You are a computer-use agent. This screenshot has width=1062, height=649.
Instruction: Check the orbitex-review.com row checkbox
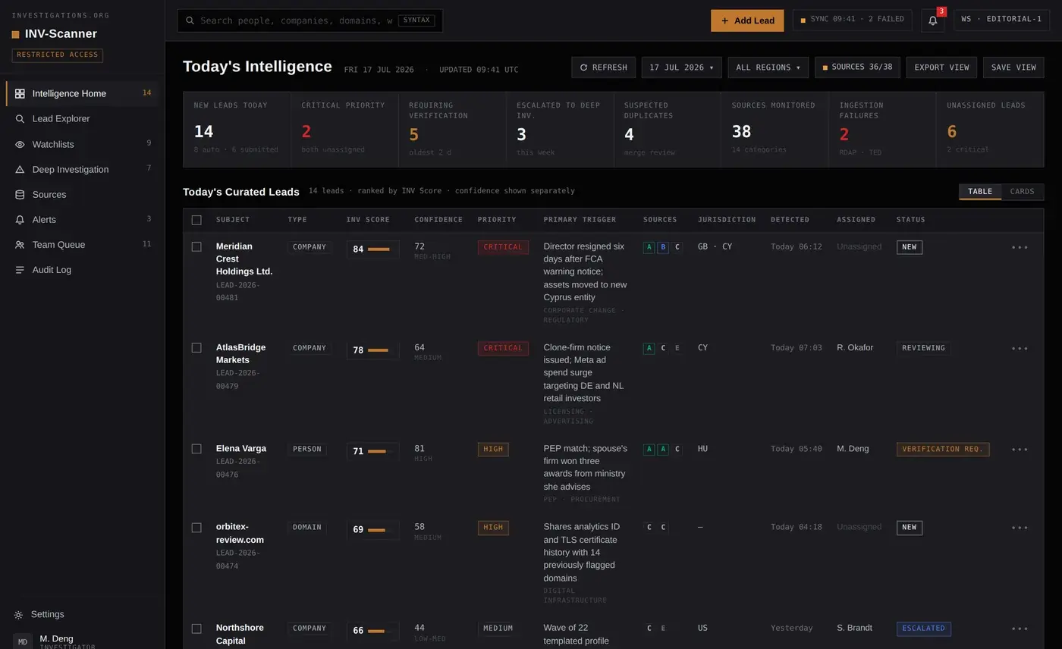pos(196,528)
